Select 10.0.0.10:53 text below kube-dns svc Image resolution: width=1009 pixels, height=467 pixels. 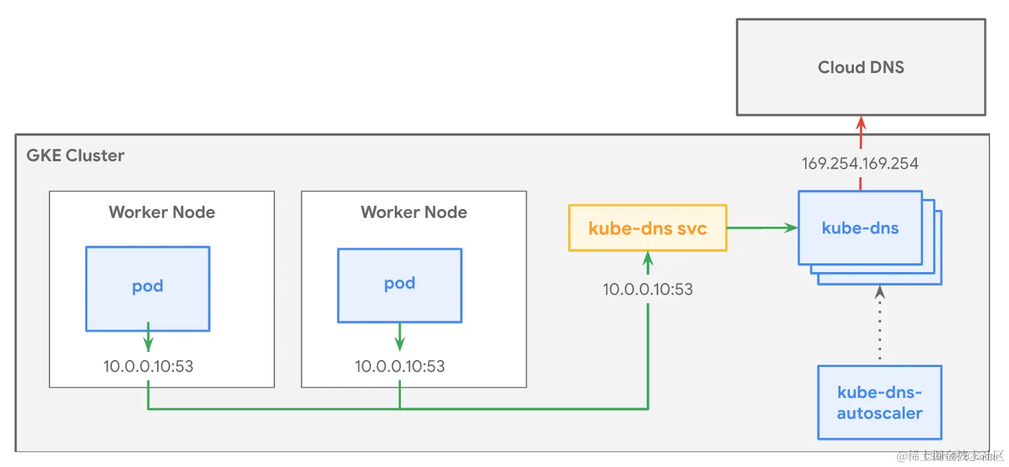click(648, 290)
